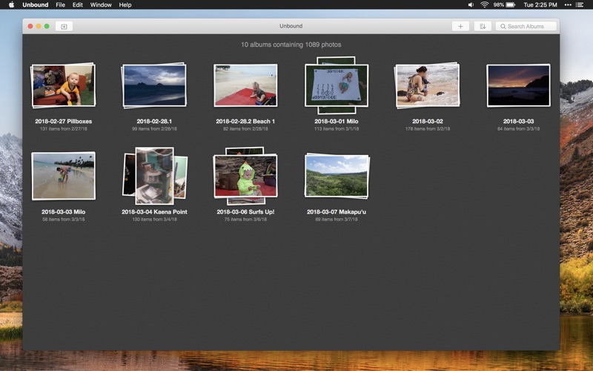Viewport: 593px width, 371px height.
Task: Click the album title 2018-03-07 Makapu'u
Action: (x=337, y=211)
